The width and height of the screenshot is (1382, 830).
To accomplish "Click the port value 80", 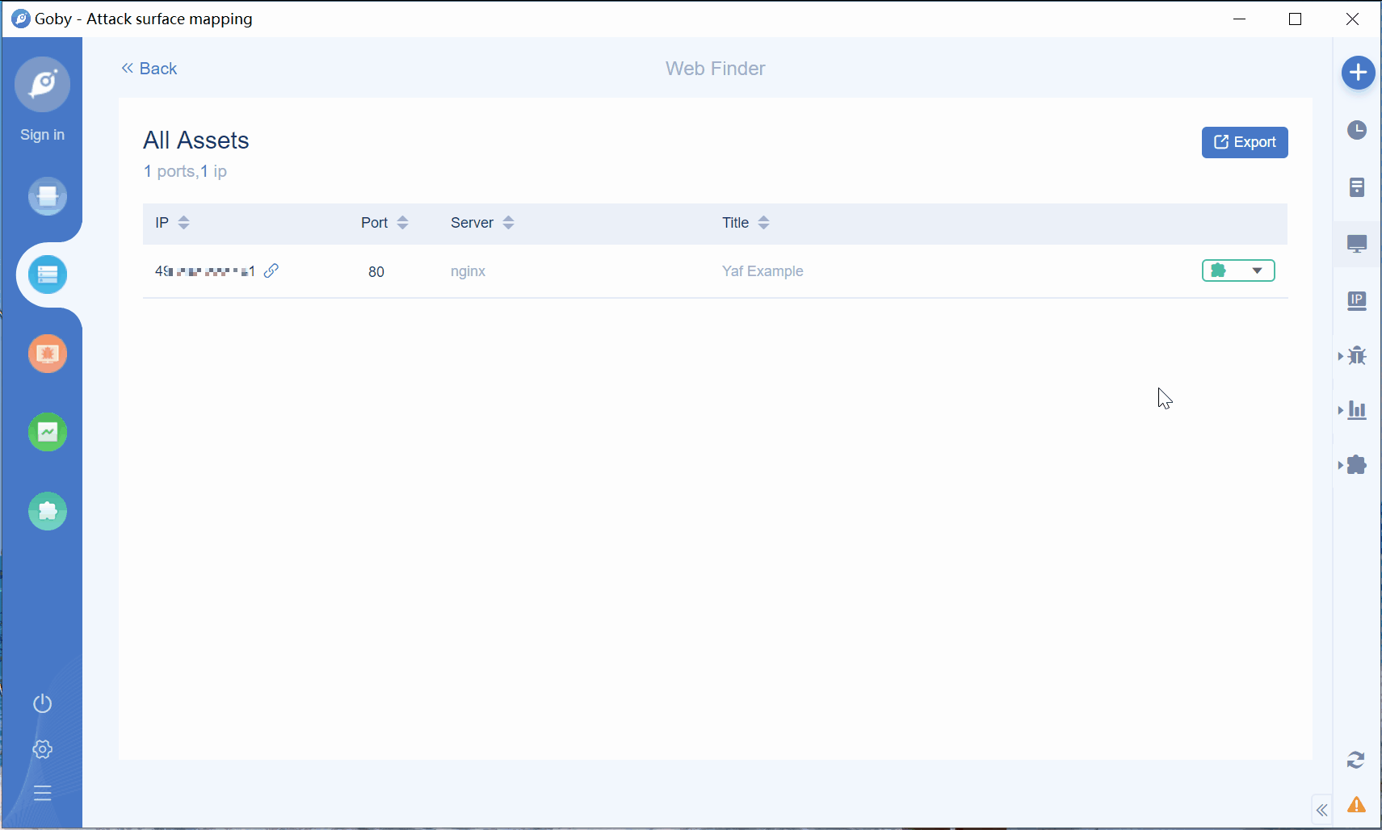I will coord(376,272).
